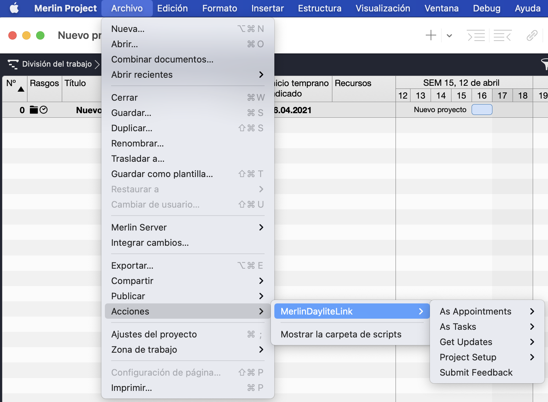The width and height of the screenshot is (548, 402).
Task: Click Mostrar la carpeta de scripts
Action: (341, 334)
